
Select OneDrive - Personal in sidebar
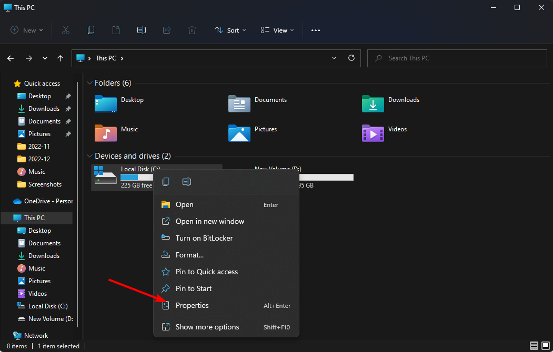pos(42,201)
